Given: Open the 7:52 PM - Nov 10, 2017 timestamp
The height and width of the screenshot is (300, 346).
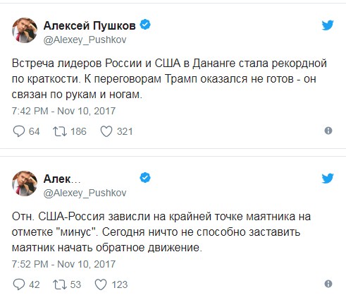Looking at the screenshot, I should pos(63,264).
